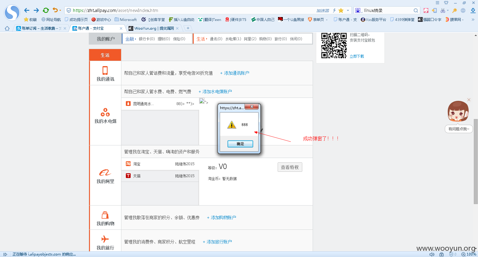Click the 我的阿里 Alibaba logo icon
This screenshot has width=478, height=257.
click(x=105, y=173)
